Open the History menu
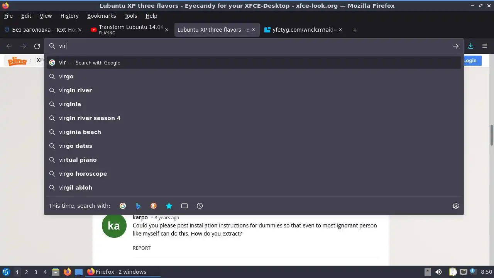This screenshot has width=494, height=278. [69, 16]
